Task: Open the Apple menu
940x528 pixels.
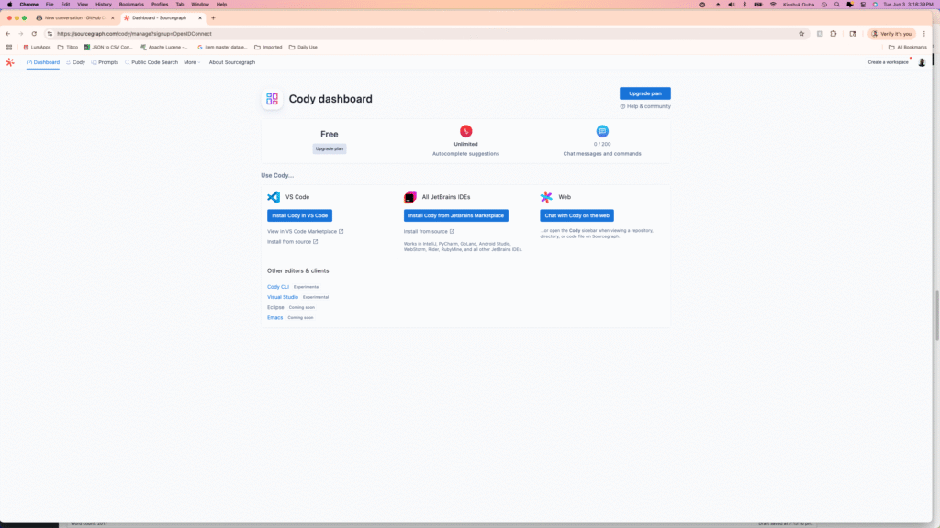Action: click(9, 5)
